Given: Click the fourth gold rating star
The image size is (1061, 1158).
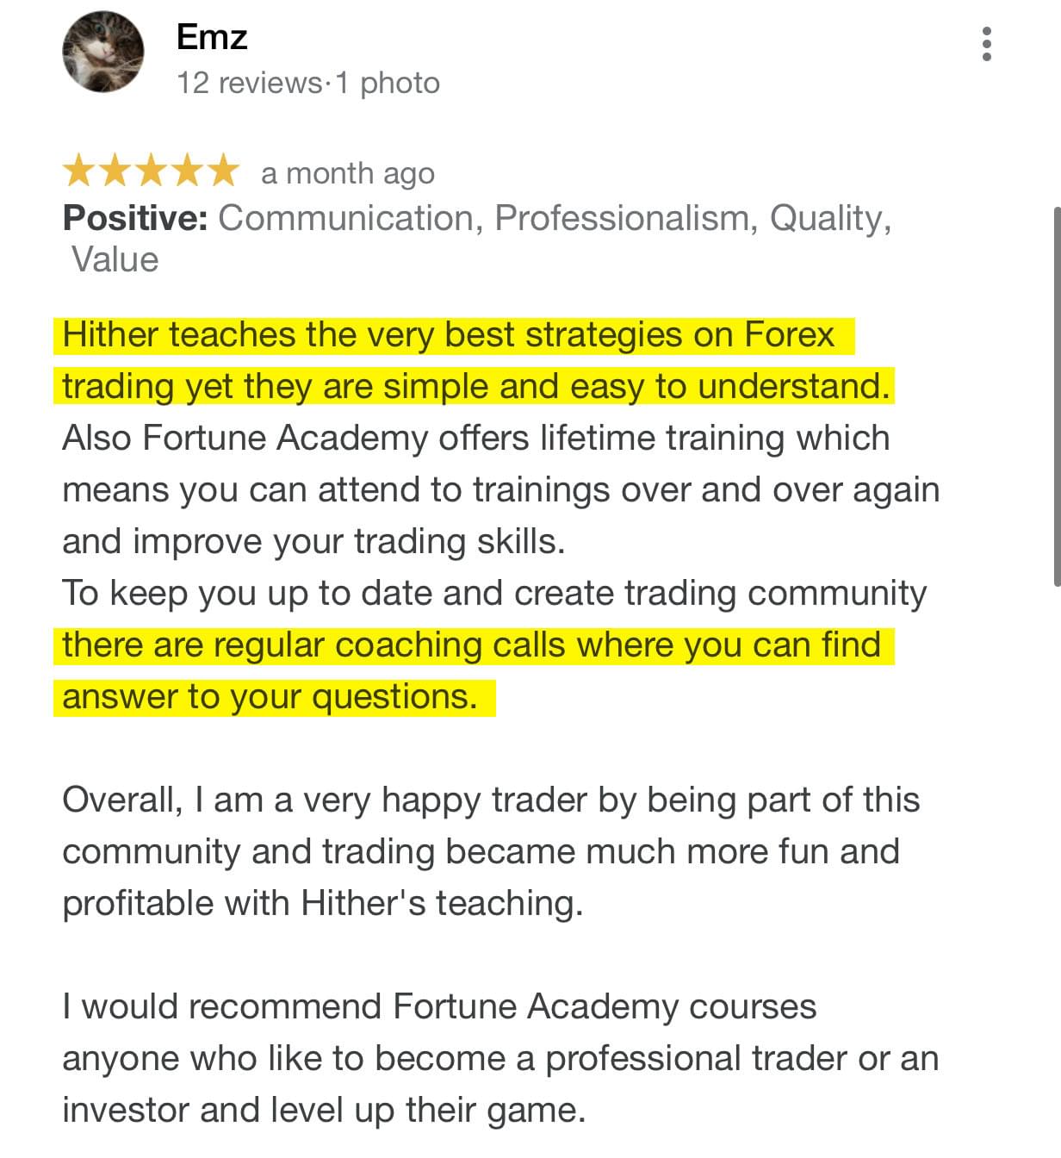Looking at the screenshot, I should click(186, 171).
